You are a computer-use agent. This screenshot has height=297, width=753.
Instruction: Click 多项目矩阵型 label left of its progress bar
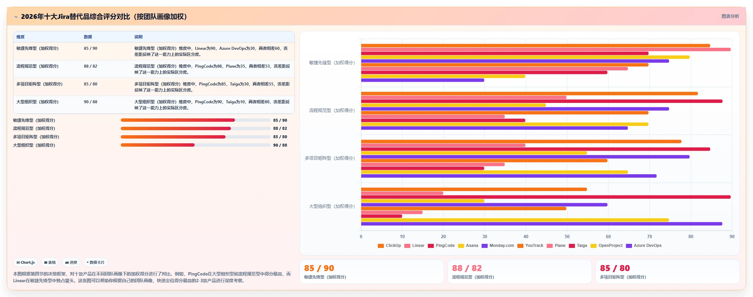coord(36,137)
